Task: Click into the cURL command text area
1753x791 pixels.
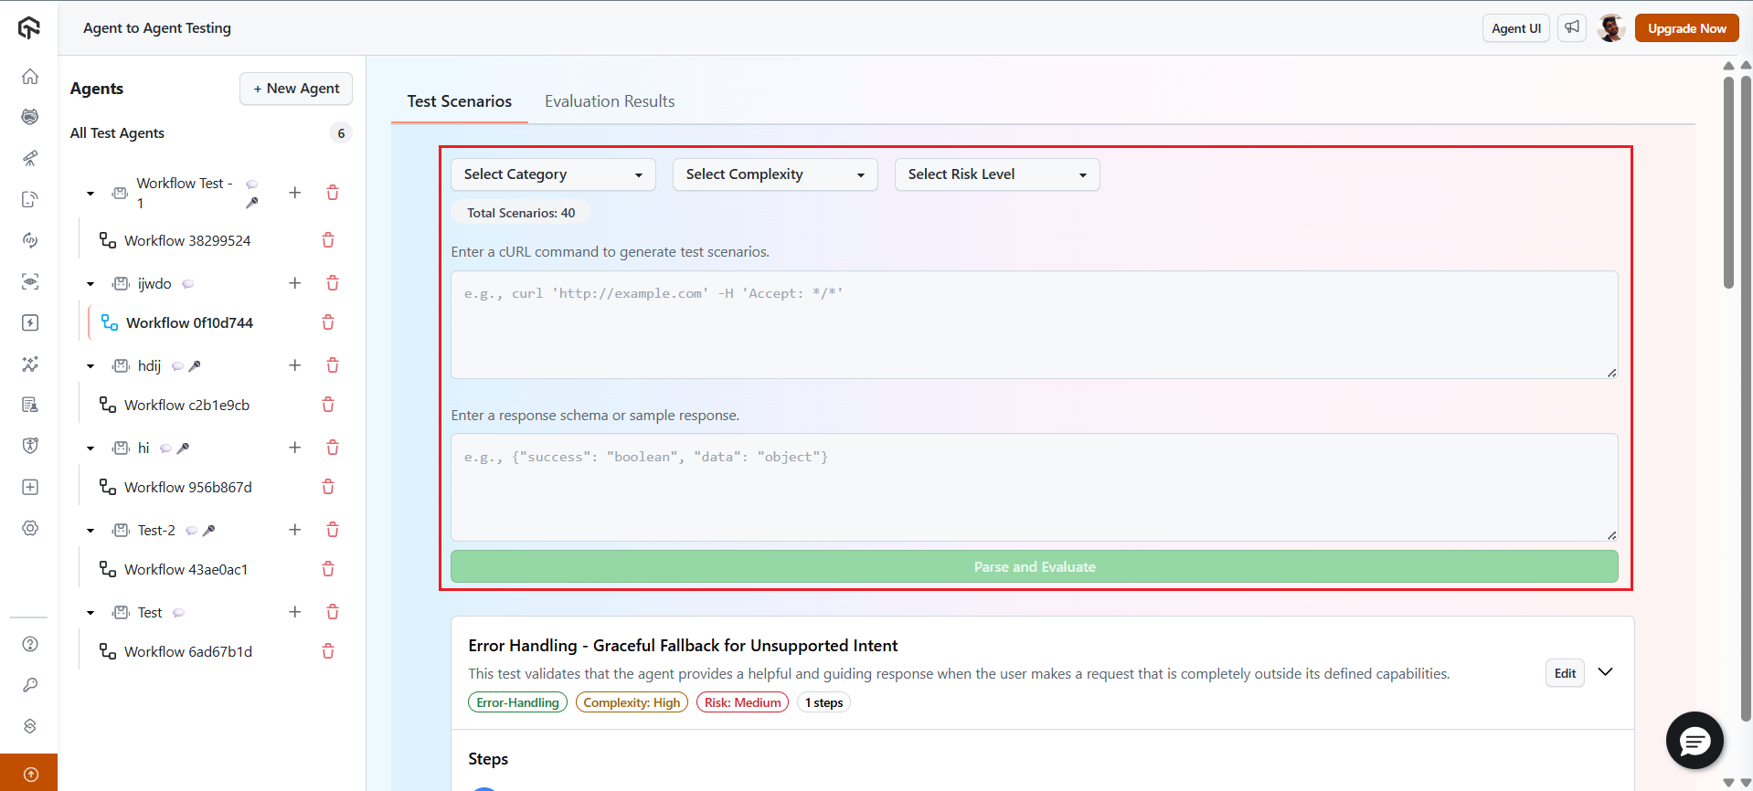Action: (1034, 324)
